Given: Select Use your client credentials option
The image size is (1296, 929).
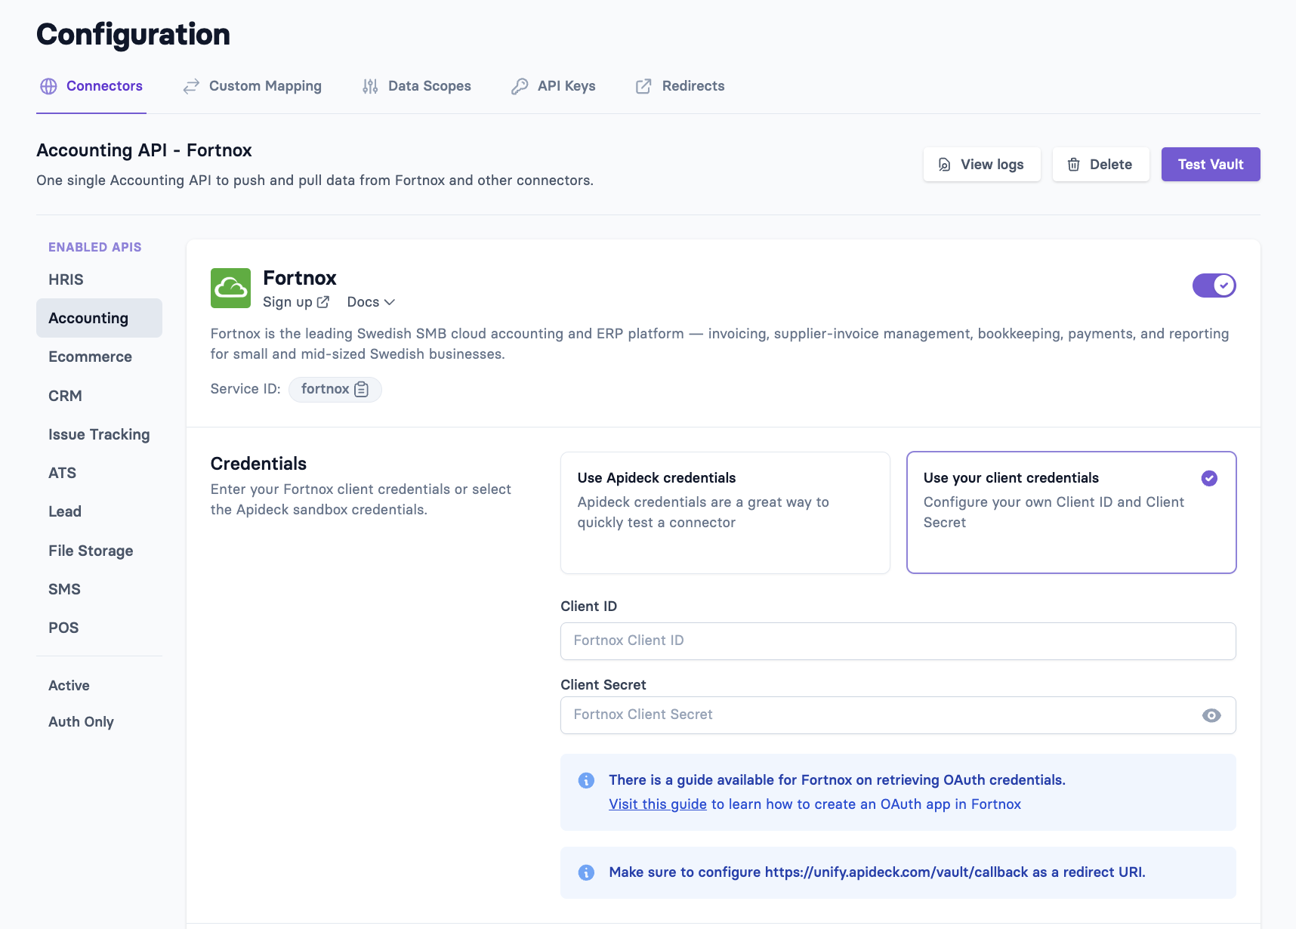Looking at the screenshot, I should point(1071,513).
